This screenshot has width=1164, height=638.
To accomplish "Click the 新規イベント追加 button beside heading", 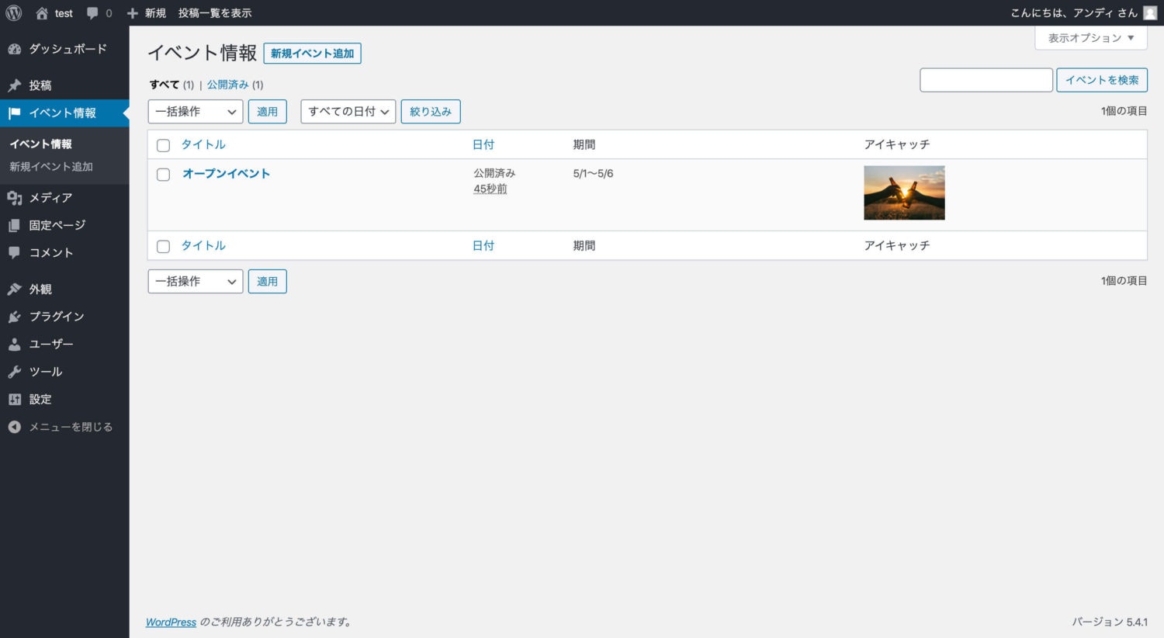I will click(312, 54).
